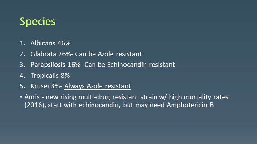The image size is (257, 144).
Task: Click the "8%" value beside Tropicalis
Action: click(x=66, y=75)
